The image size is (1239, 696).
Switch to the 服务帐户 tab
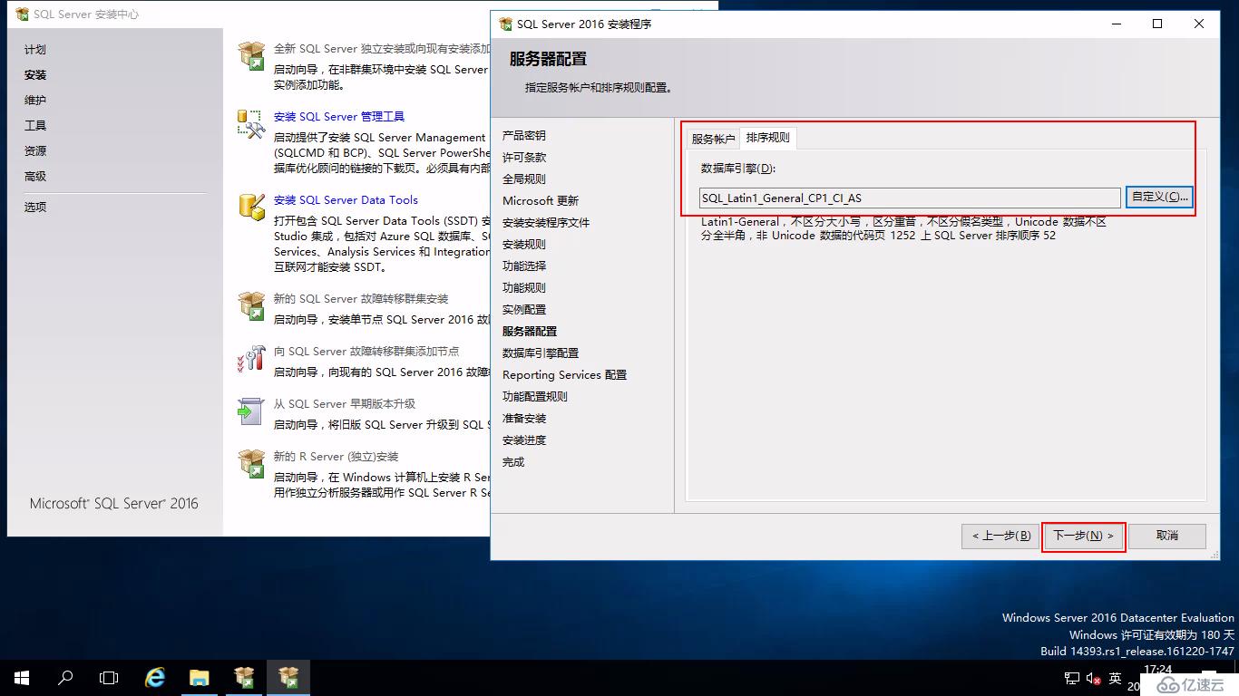click(713, 139)
